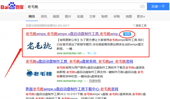Switch to the 资讯 tab

pyautogui.click(x=44, y=16)
